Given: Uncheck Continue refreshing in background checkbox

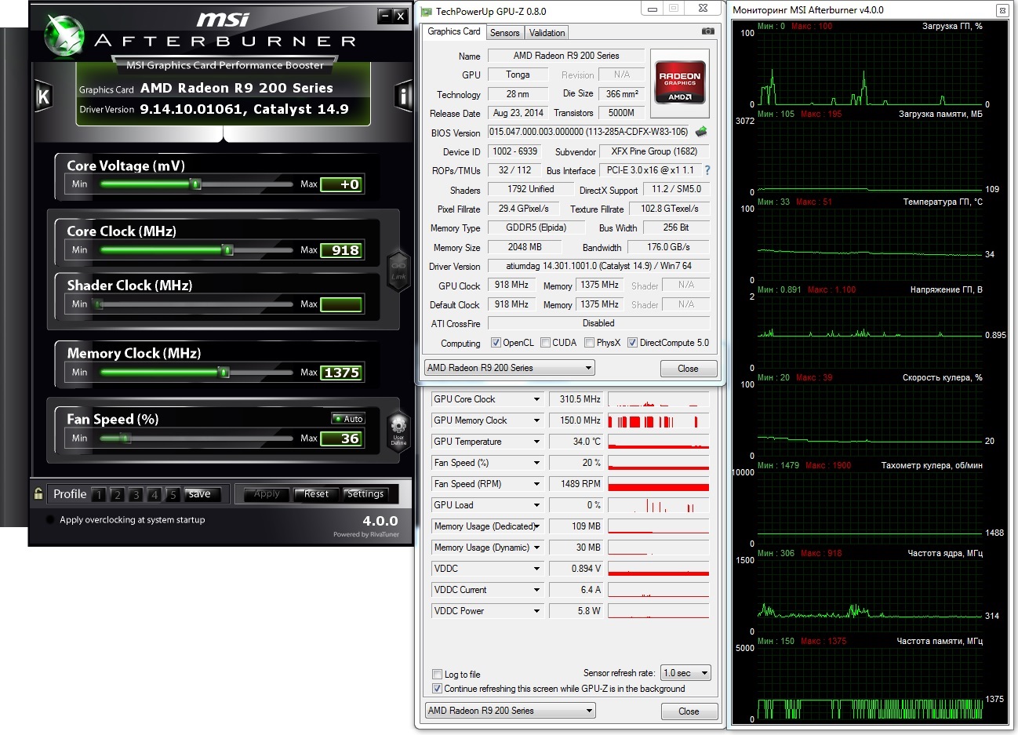Looking at the screenshot, I should coord(438,689).
